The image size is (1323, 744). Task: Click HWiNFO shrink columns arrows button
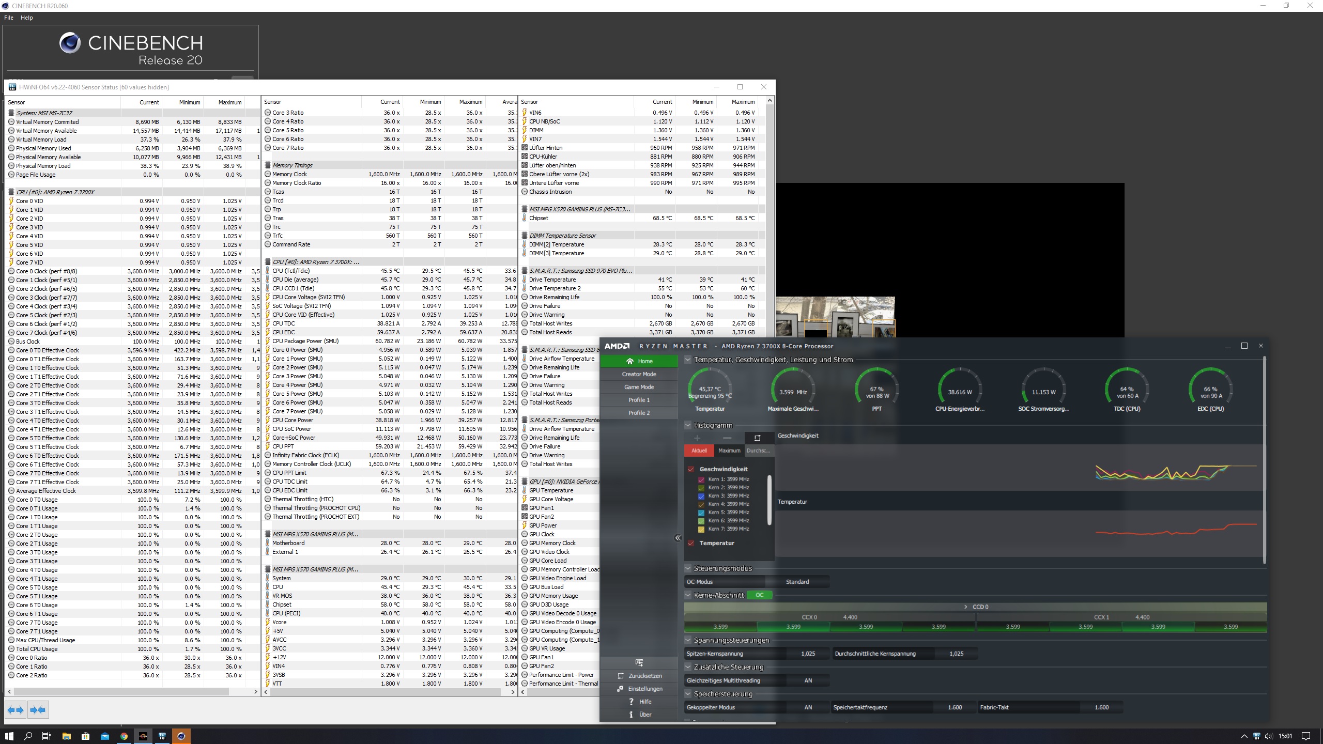(x=38, y=710)
